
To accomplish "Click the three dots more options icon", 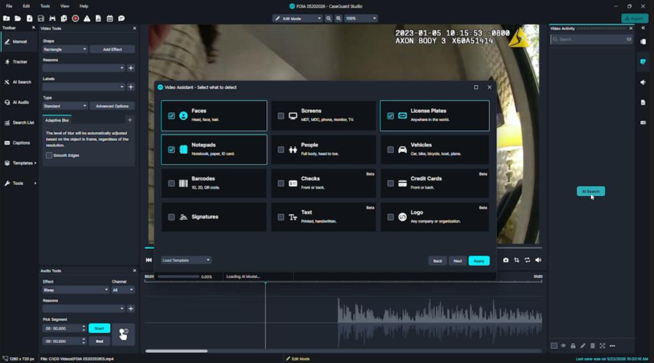I will click(x=612, y=346).
